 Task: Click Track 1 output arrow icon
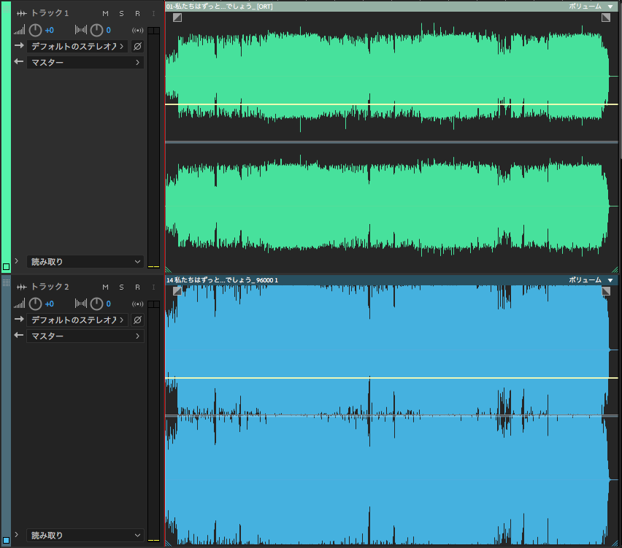click(19, 61)
